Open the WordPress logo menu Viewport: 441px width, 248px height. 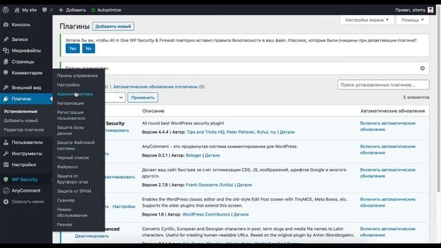(6, 10)
